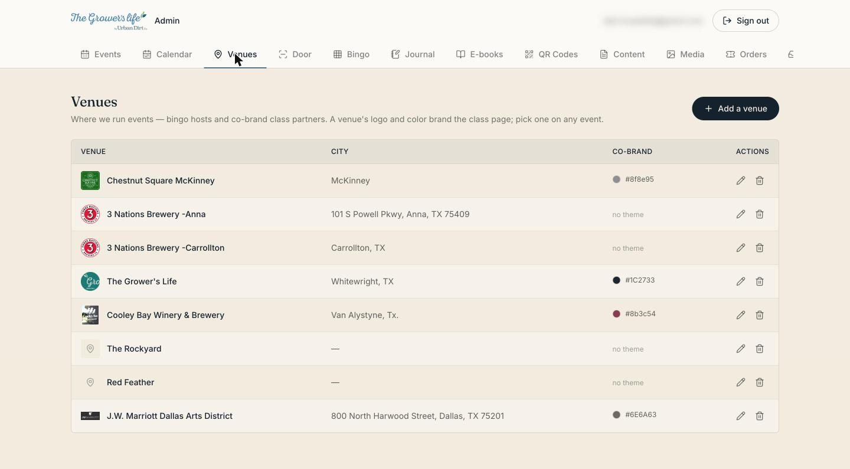Click the CO-BRAND column header
This screenshot has width=850, height=469.
coord(632,152)
